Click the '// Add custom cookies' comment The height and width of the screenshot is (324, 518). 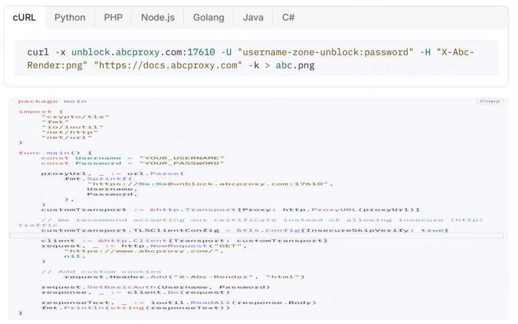click(x=101, y=272)
